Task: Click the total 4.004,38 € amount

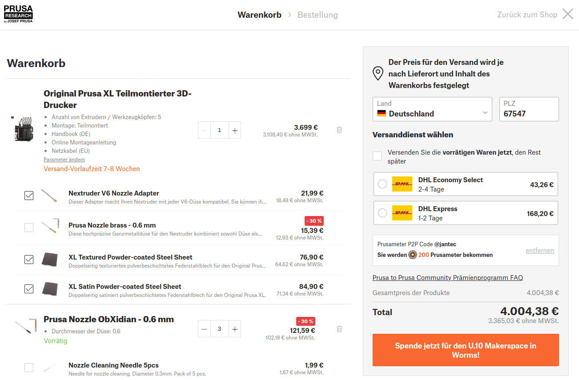Action: pos(529,311)
